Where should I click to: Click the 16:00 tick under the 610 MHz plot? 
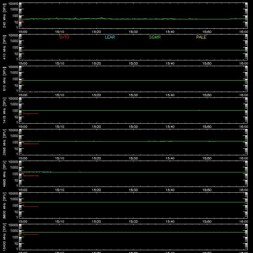point(244,95)
